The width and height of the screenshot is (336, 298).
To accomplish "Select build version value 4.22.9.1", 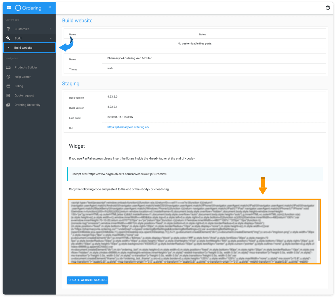I will pos(112,107).
